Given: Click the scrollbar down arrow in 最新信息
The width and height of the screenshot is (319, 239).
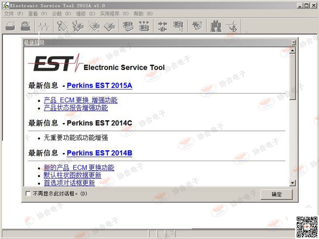Looking at the screenshot, I should (292, 183).
